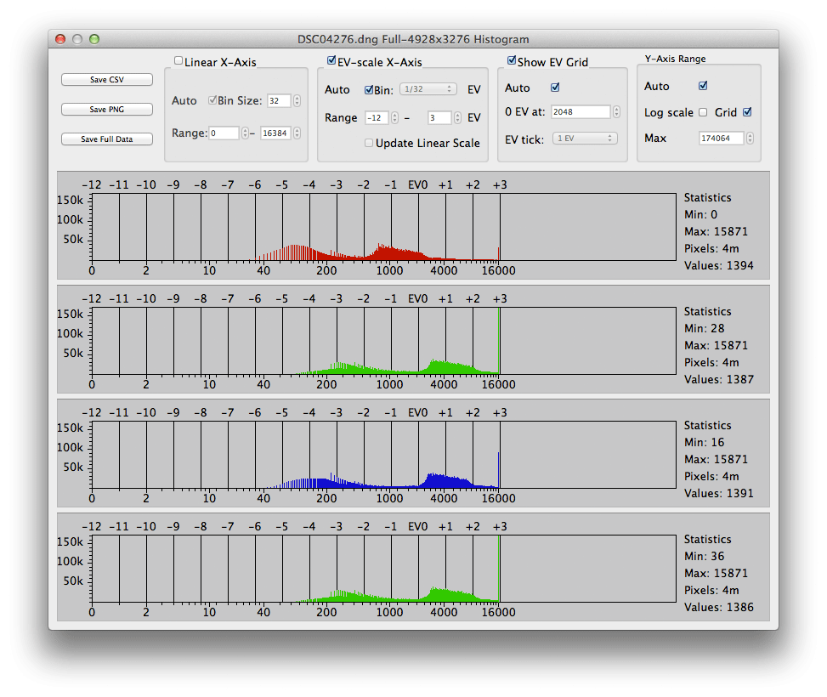
Task: Click the 0 EV at input field
Action: tap(581, 112)
